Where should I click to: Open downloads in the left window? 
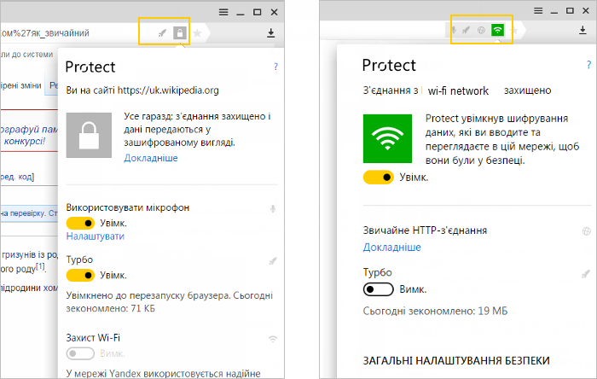click(x=270, y=33)
